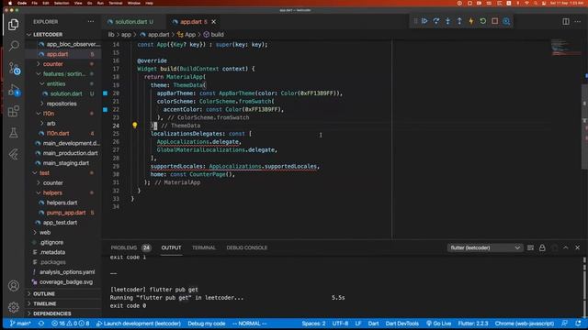
Task: Click errors and warnings count in status bar
Action: (x=71, y=324)
